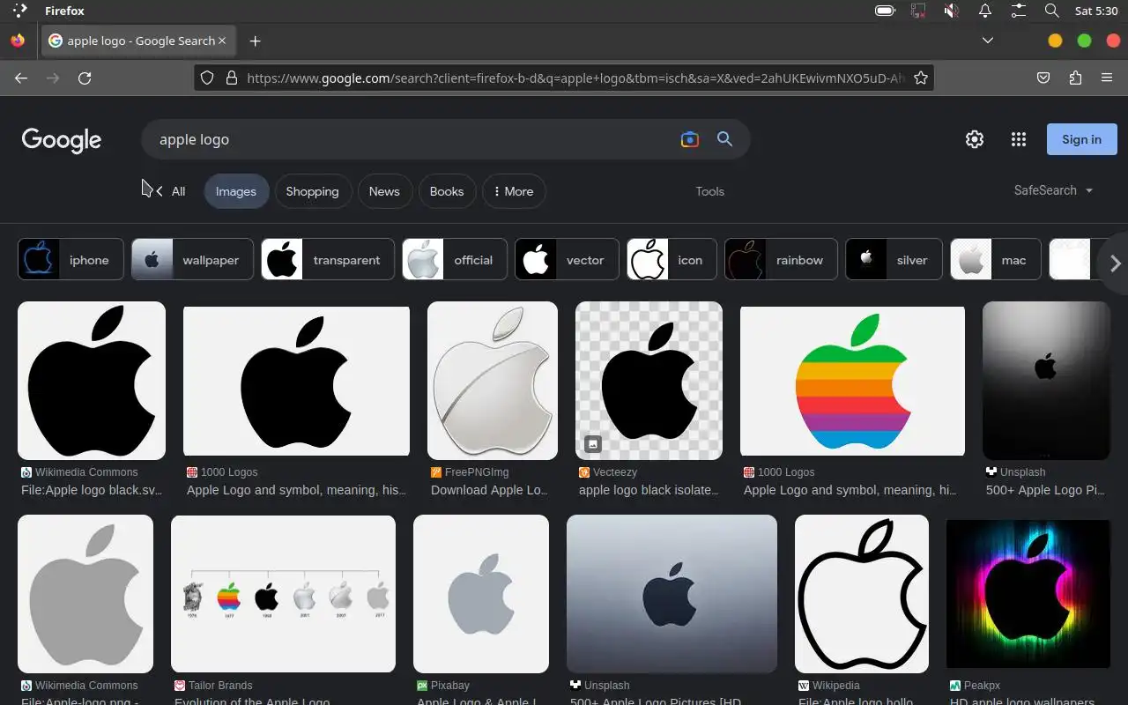Click the blue magnifier search icon

[724, 139]
